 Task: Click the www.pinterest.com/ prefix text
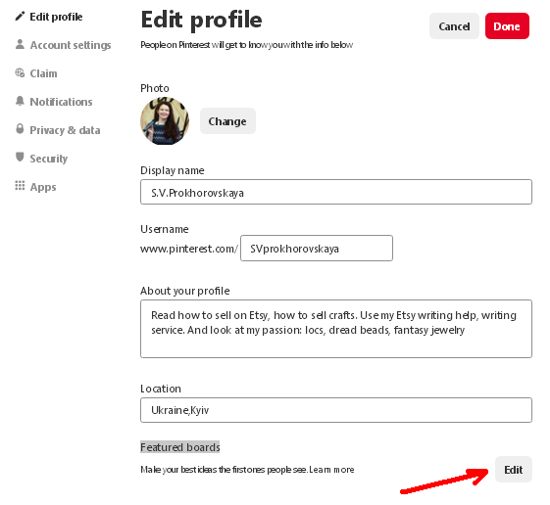pyautogui.click(x=189, y=249)
